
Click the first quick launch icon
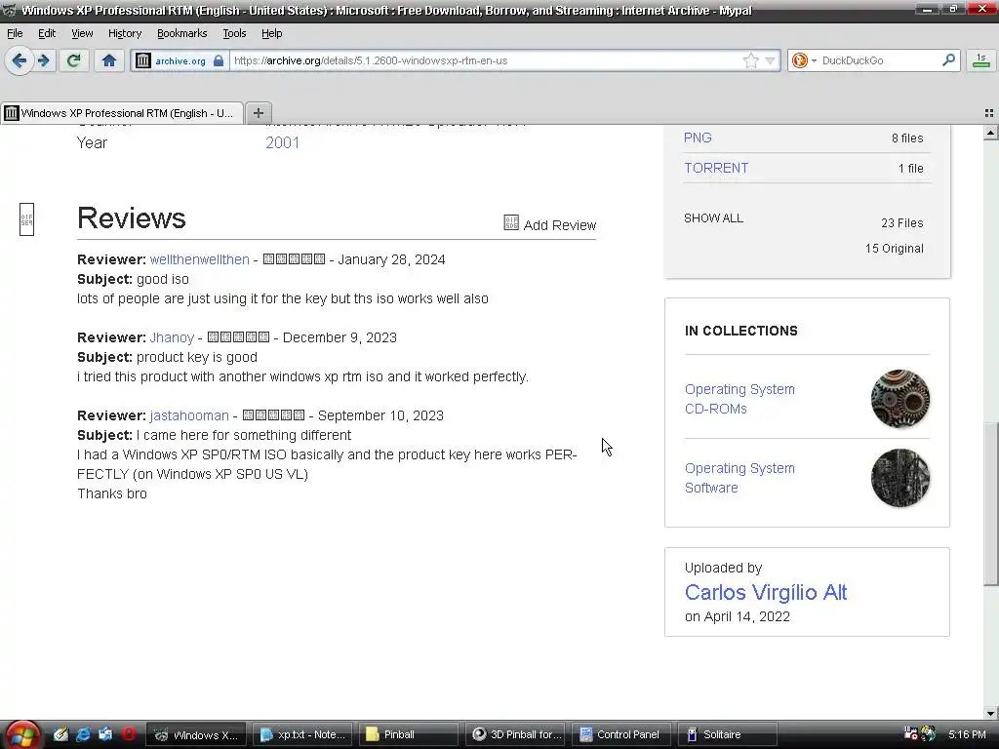(60, 734)
